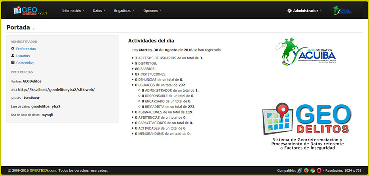Click the Firefox icon in footer
Screen dimensions: 369x176
(x=306, y=170)
